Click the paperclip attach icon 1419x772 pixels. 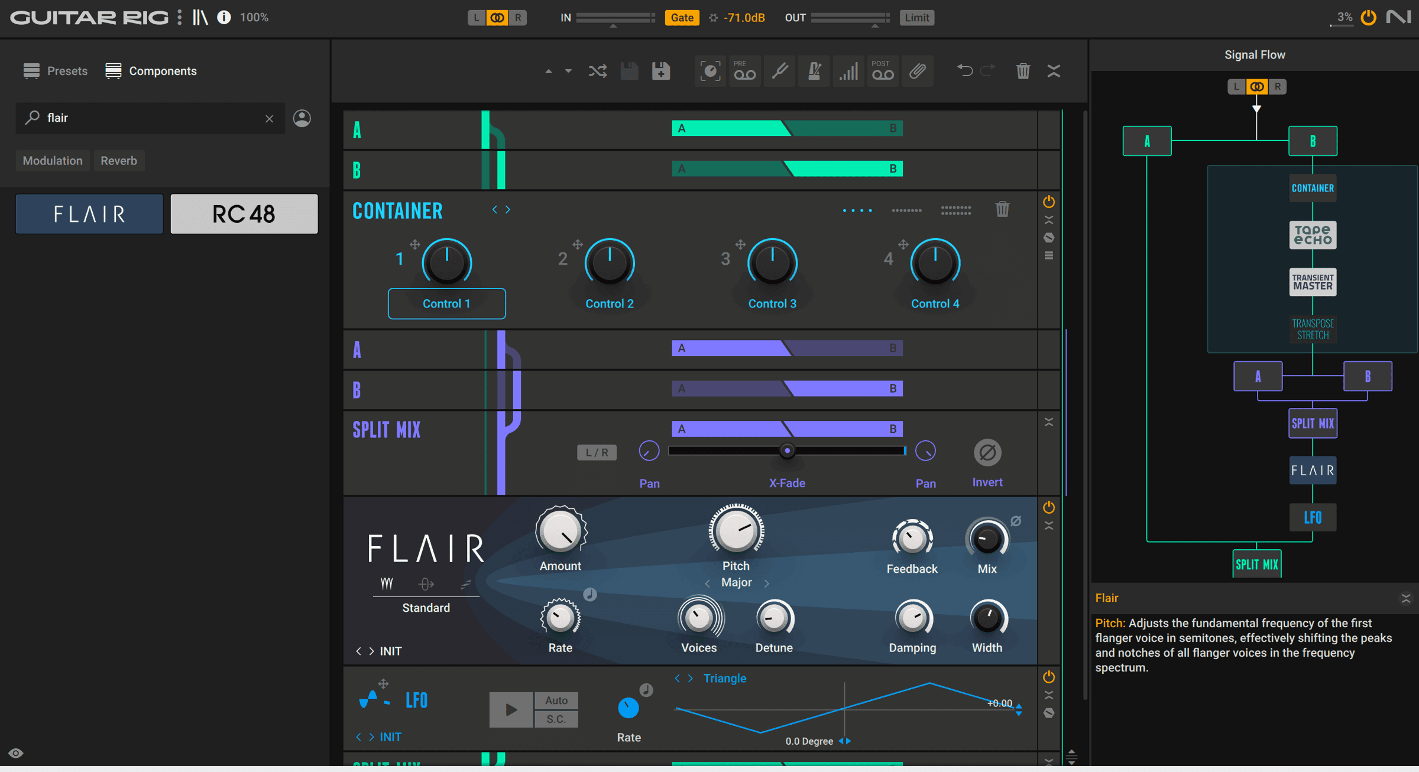918,71
